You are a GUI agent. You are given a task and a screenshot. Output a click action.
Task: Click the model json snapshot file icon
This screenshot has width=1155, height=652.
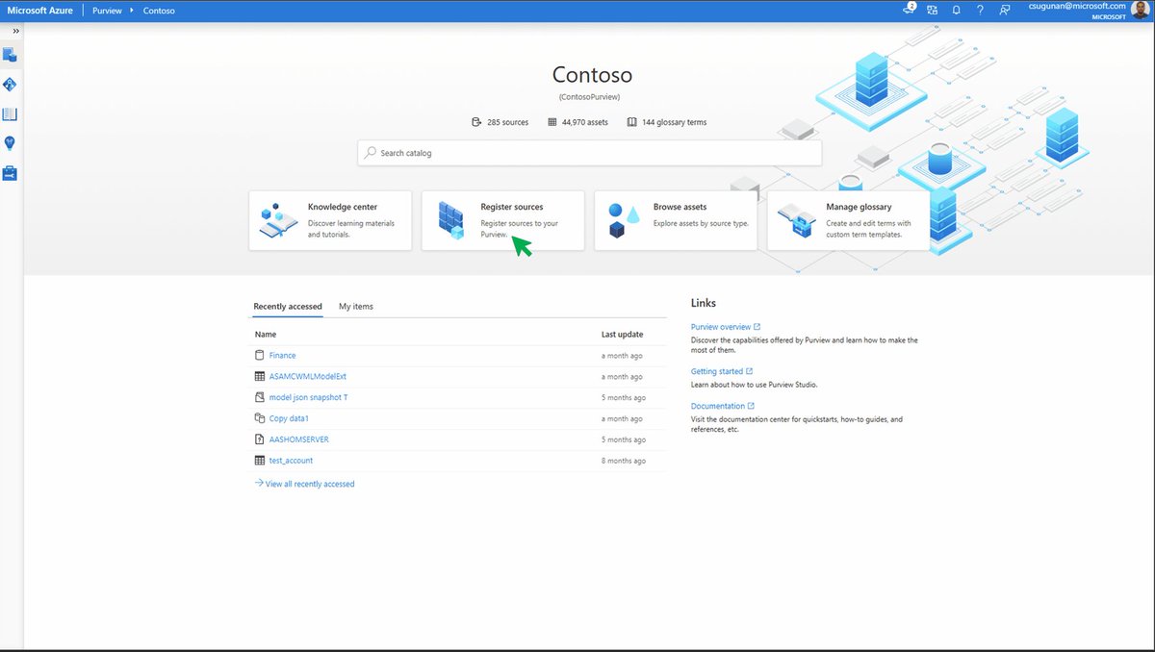(259, 398)
